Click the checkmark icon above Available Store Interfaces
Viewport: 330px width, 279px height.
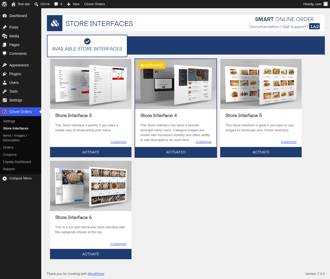click(87, 41)
